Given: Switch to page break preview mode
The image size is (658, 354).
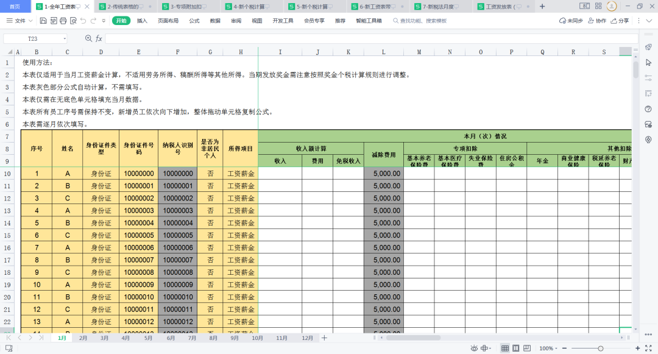Looking at the screenshot, I should click(516, 348).
